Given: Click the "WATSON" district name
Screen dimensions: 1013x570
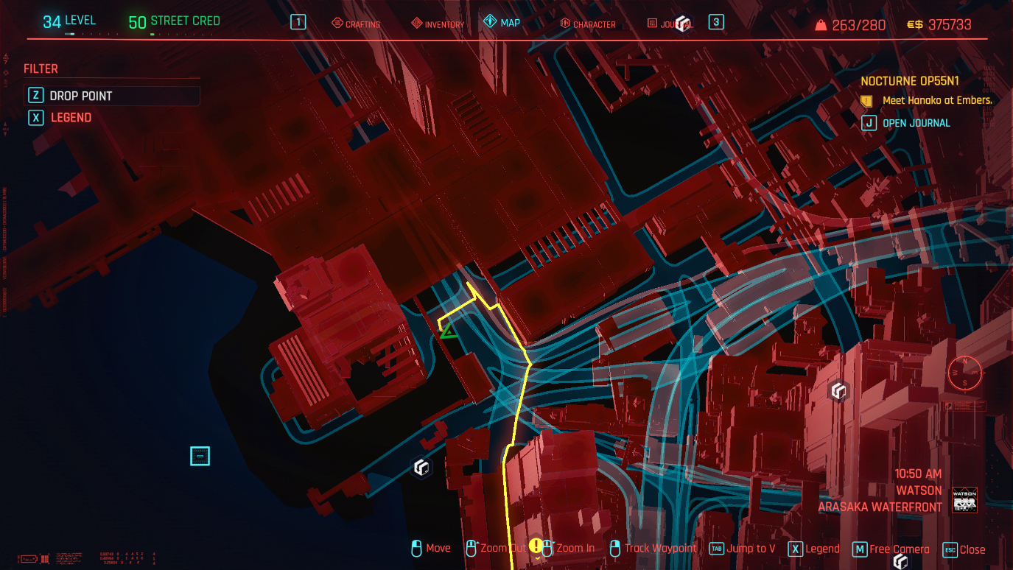Looking at the screenshot, I should point(919,490).
